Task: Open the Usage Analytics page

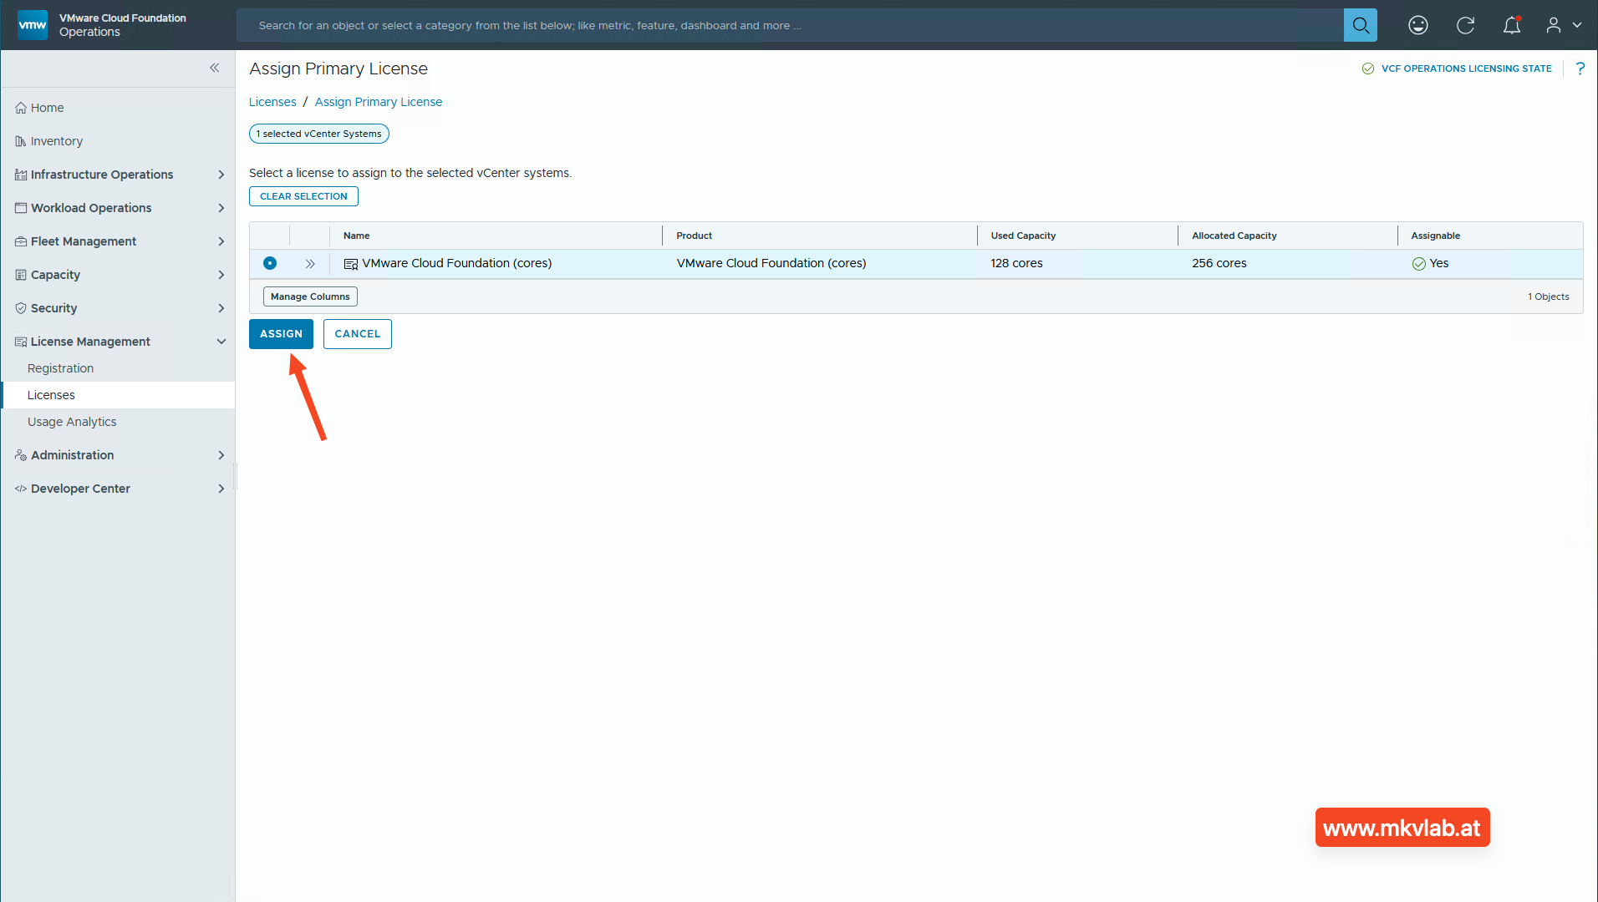Action: point(72,422)
